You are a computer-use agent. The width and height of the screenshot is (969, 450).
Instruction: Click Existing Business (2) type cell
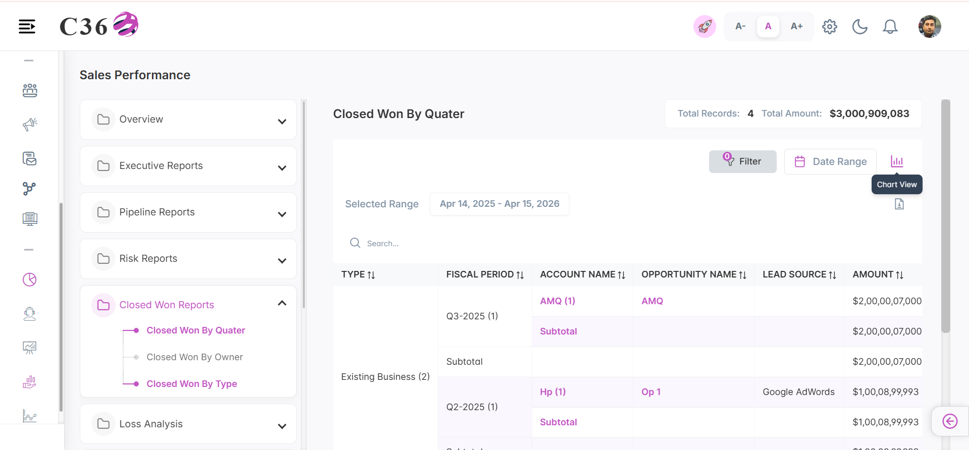(x=385, y=377)
